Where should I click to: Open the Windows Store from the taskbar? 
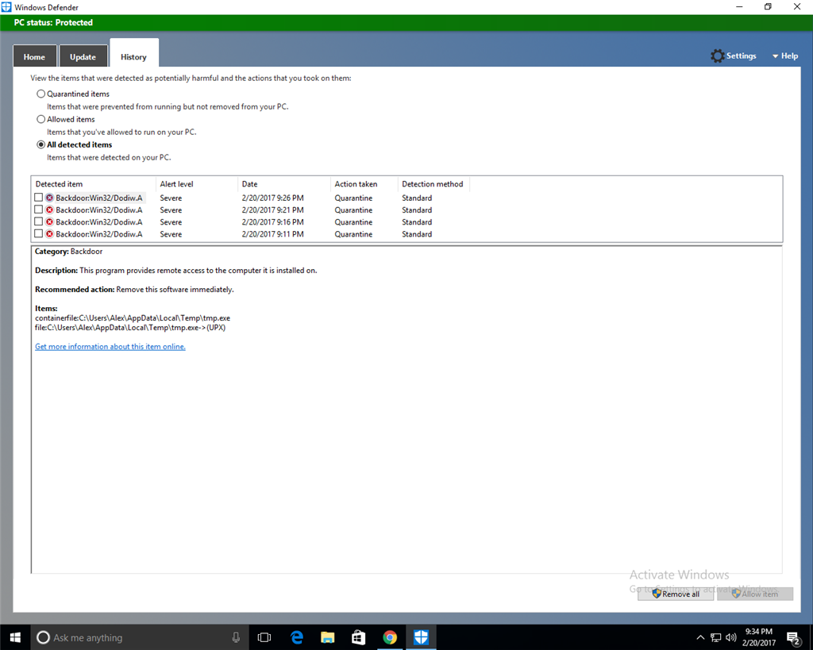359,637
